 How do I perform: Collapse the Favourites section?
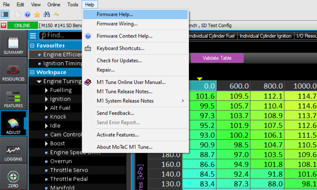32,45
